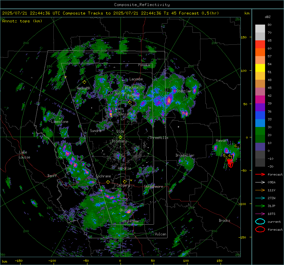Click yellow diamond marker above Calgary label
Image resolution: width=284 pixels, height=265 pixels.
(125, 181)
